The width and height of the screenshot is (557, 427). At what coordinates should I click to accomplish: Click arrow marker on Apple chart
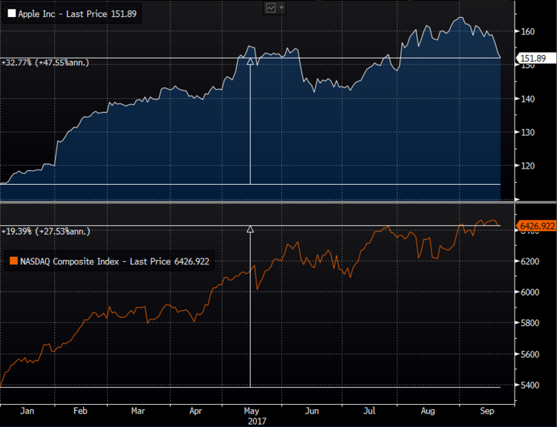click(x=250, y=62)
